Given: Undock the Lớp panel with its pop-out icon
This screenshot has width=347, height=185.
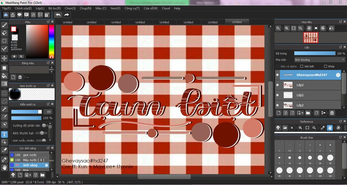Looking at the screenshot, I should pyautogui.click(x=341, y=47).
